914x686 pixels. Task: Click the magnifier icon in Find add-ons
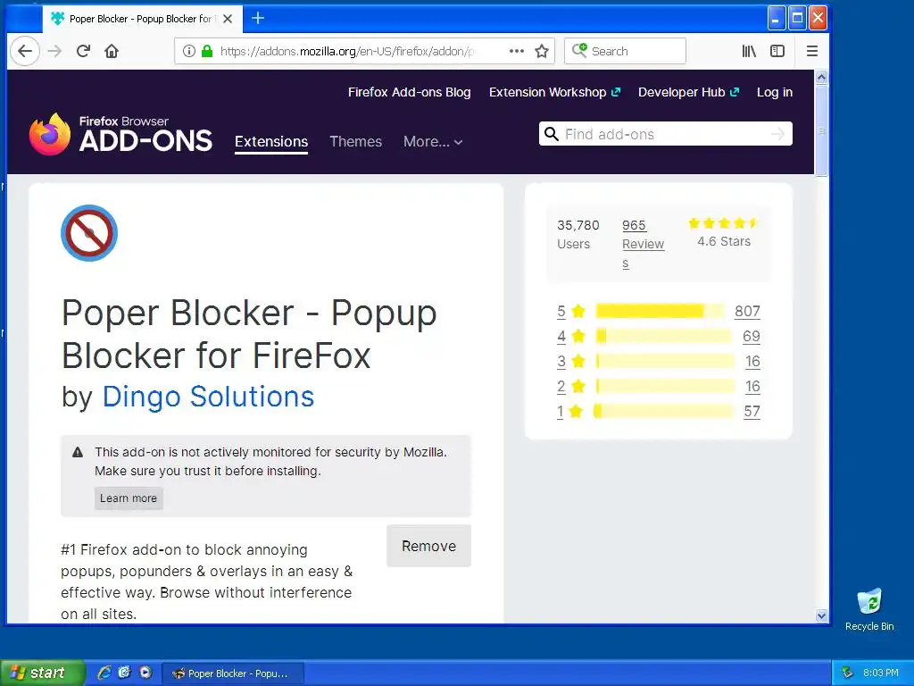551,134
